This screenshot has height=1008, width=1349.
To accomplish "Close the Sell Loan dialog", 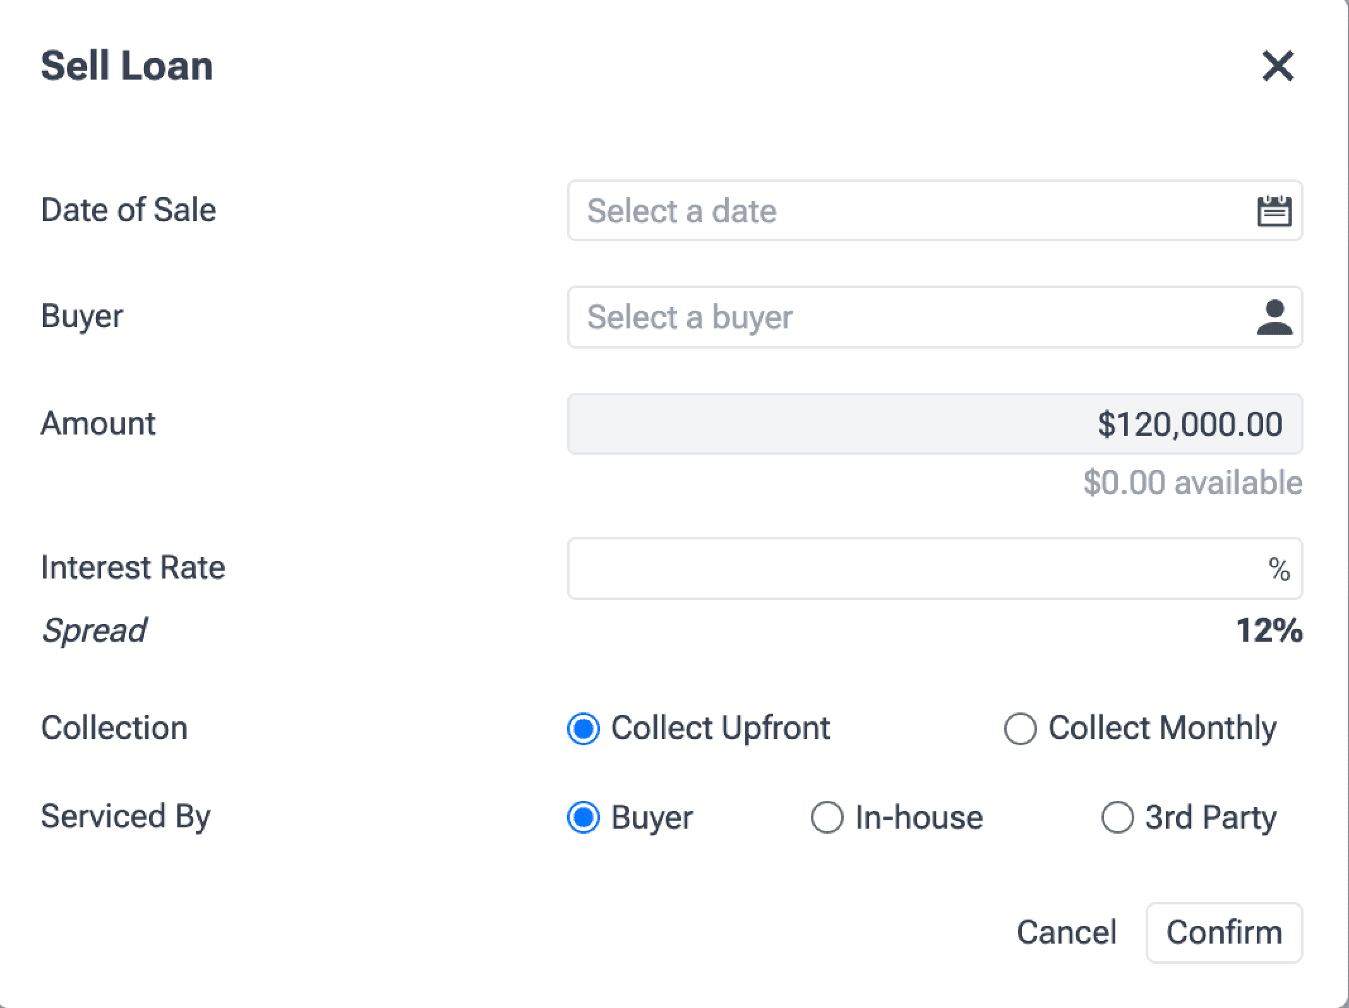I will click(1278, 66).
